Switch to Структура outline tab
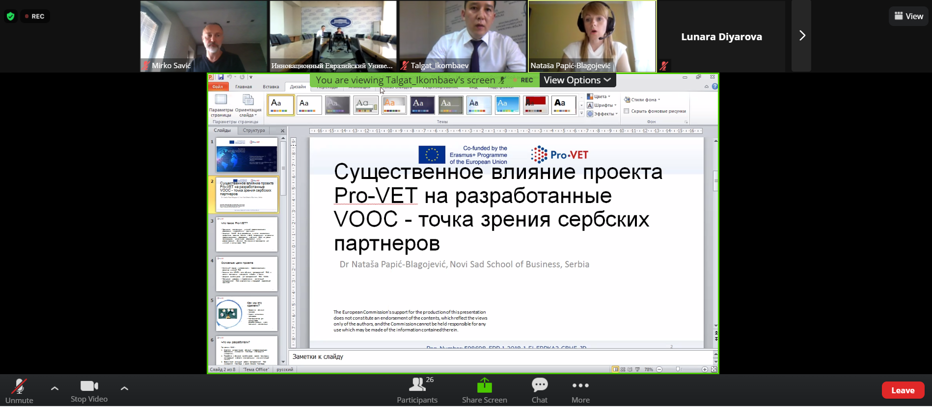Screen dimensions: 932x407 [254, 130]
